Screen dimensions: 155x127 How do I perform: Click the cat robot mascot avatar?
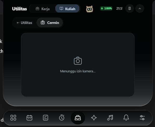89,9
